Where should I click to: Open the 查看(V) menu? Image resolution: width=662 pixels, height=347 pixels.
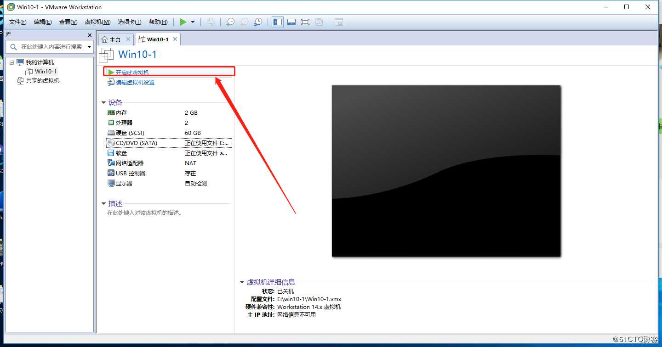tap(68, 22)
